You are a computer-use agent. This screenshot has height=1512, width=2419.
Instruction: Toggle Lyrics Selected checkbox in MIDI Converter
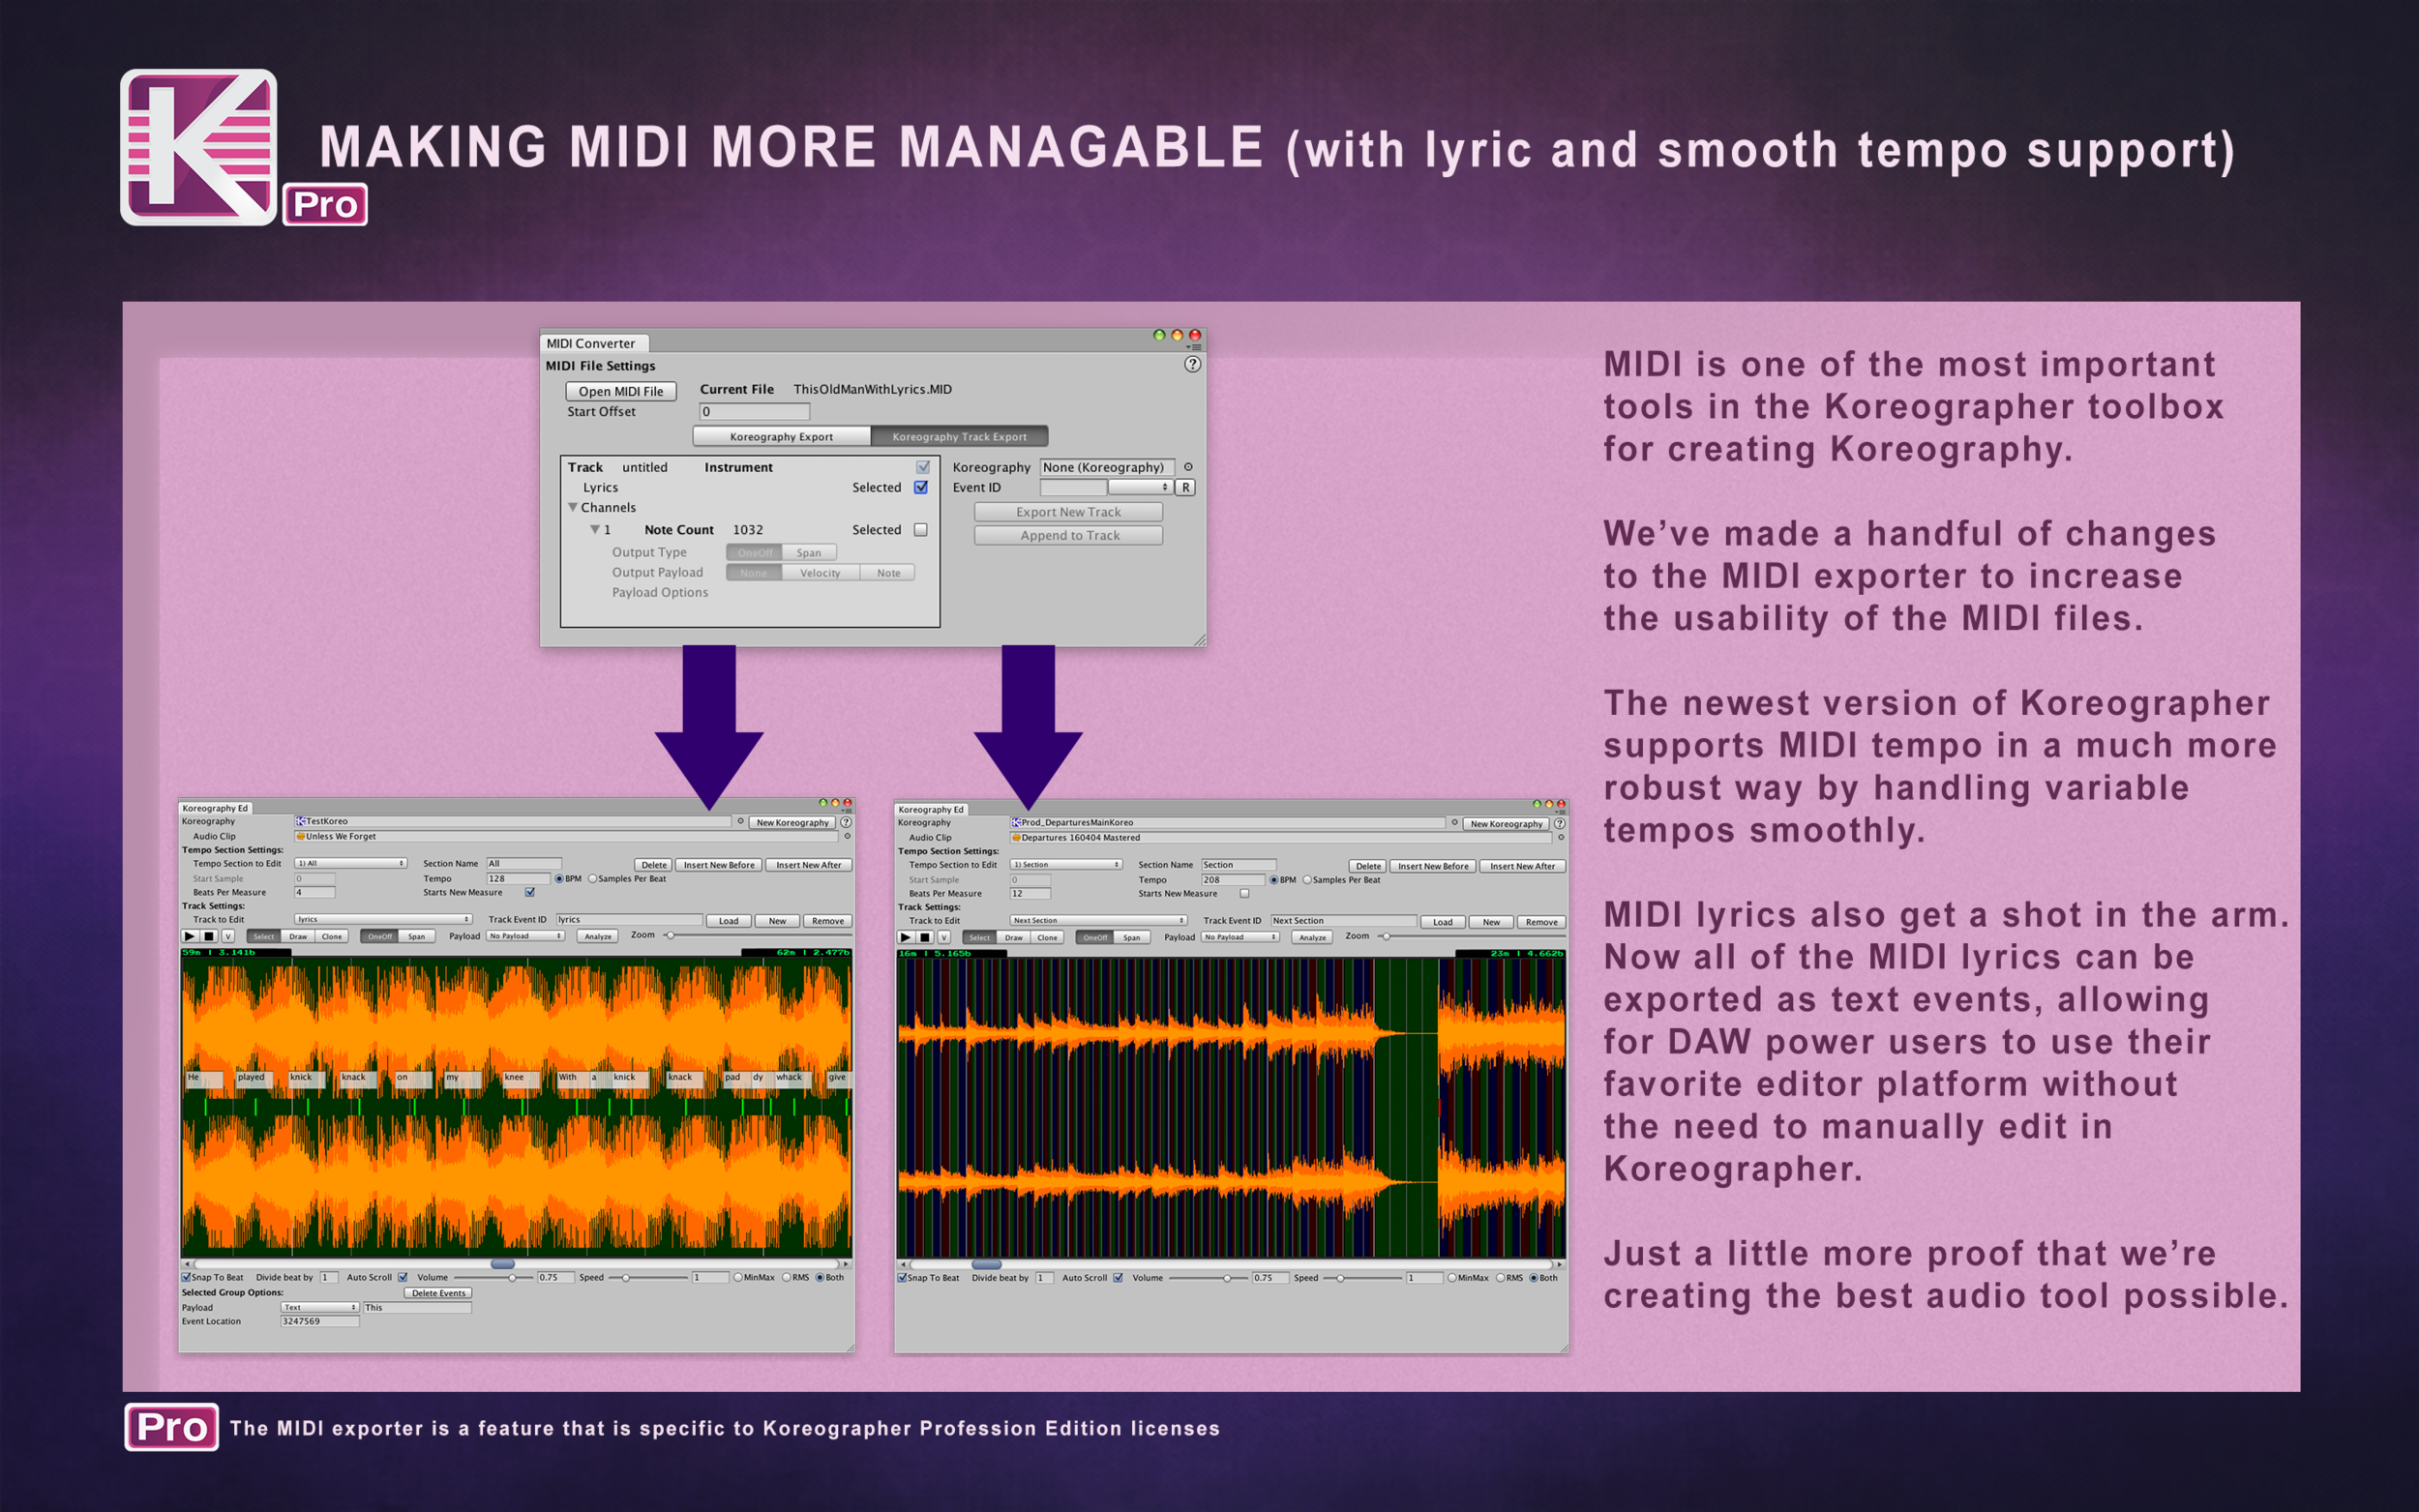coord(921,487)
